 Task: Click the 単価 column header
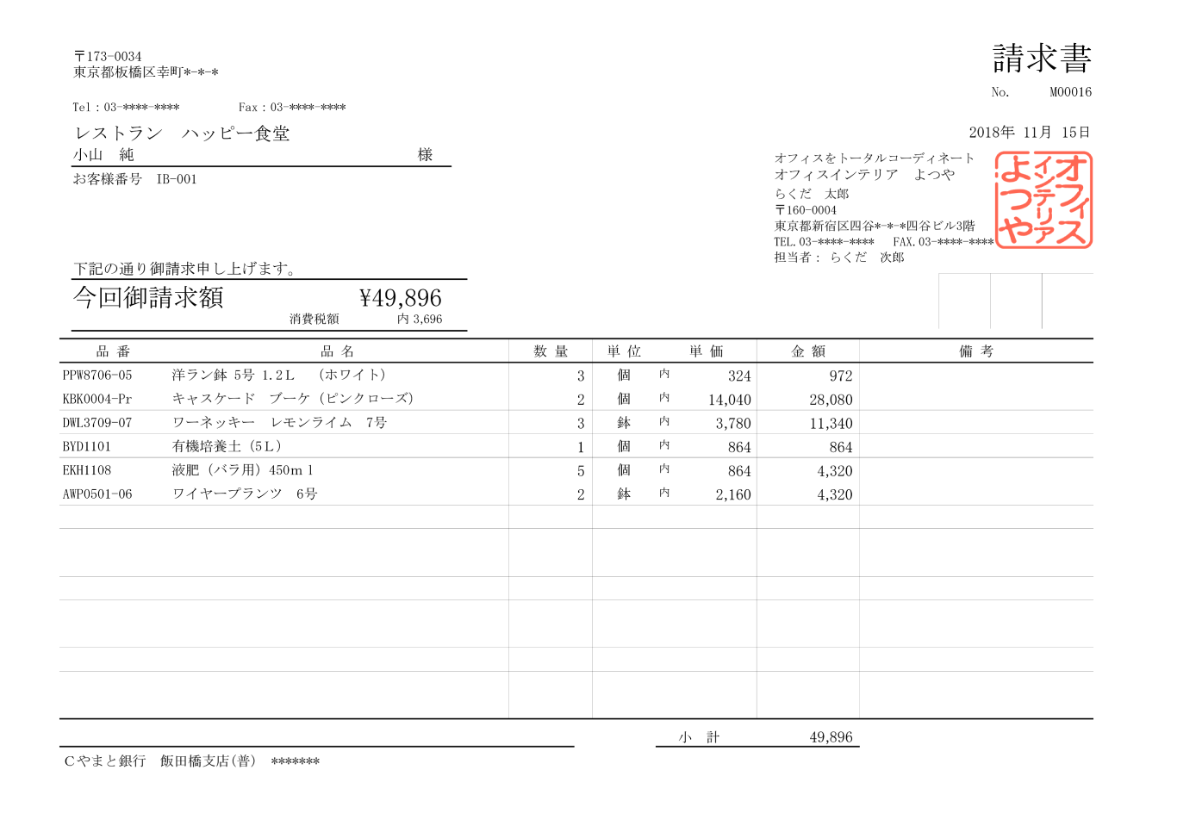click(707, 351)
